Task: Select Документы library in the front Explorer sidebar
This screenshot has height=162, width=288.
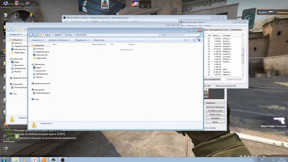Action: point(41,71)
